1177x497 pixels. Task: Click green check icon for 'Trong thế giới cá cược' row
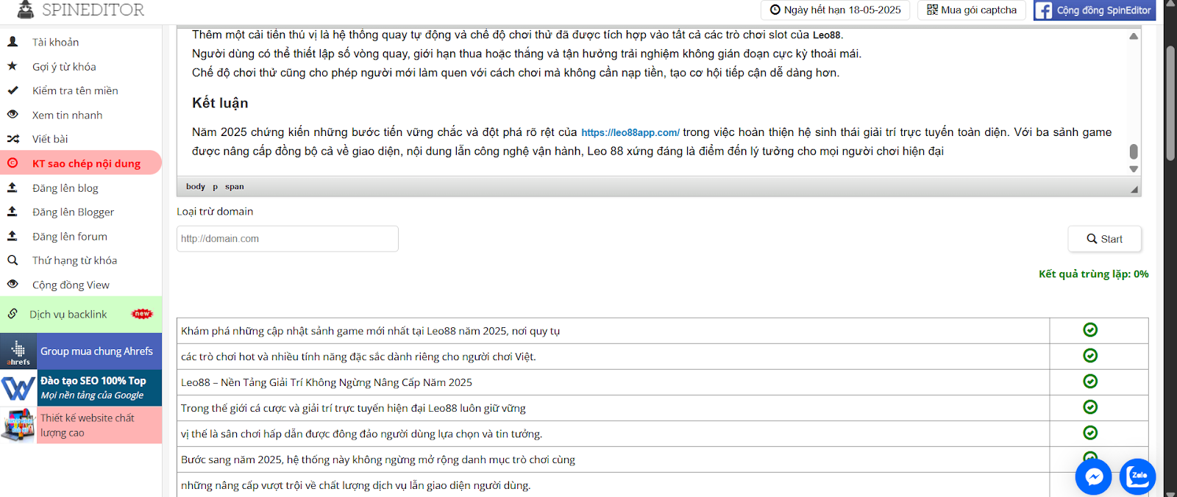(x=1090, y=407)
